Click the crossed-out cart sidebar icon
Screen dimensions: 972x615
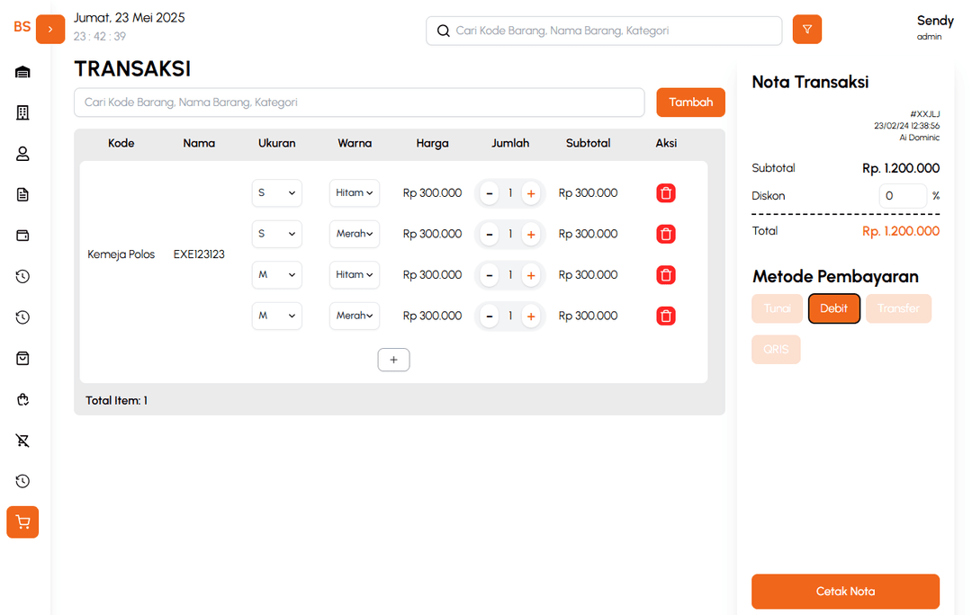coord(22,441)
